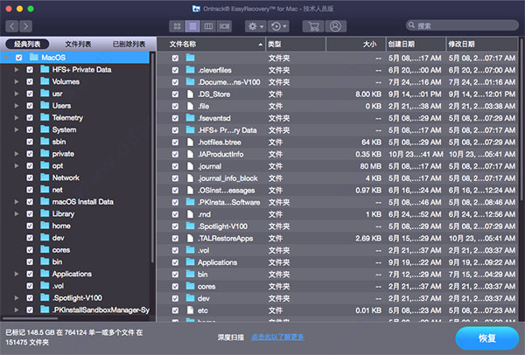Sort by 修改日期 column header
The image size is (525, 355).
coord(481,45)
